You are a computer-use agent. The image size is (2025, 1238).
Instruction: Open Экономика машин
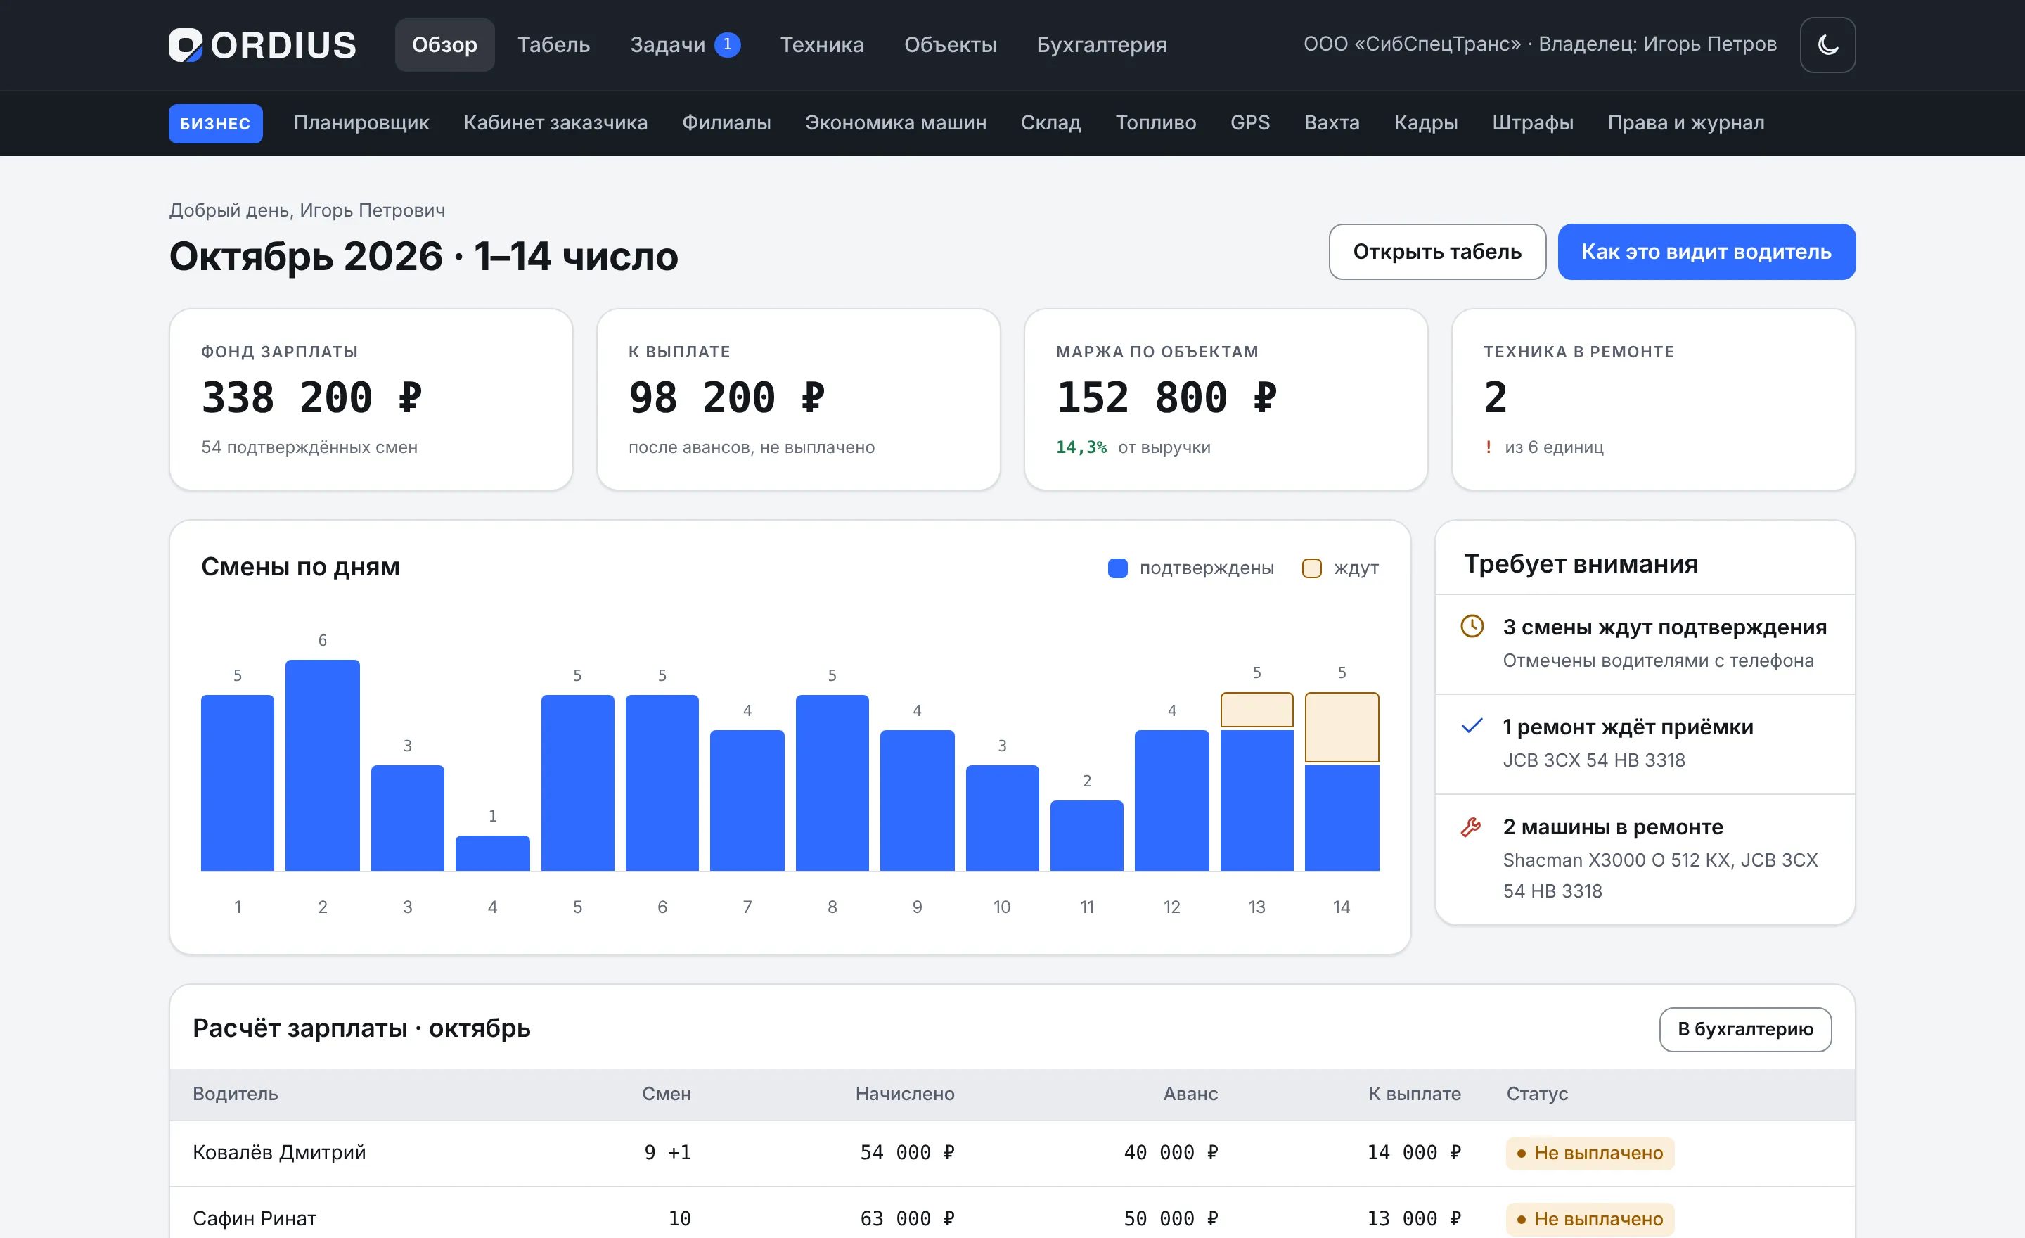[x=896, y=122]
